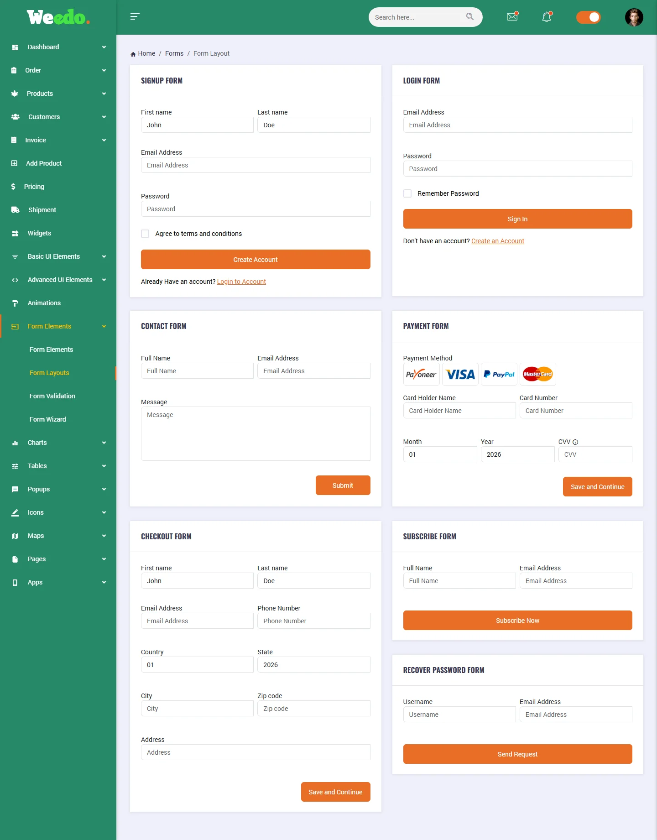Follow the Create an Account link
The image size is (657, 840).
(498, 241)
